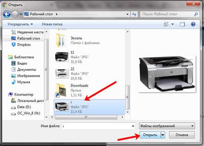Toggle the preview pane icon
Image resolution: width=204 pixels, height=146 pixels.
(182, 24)
